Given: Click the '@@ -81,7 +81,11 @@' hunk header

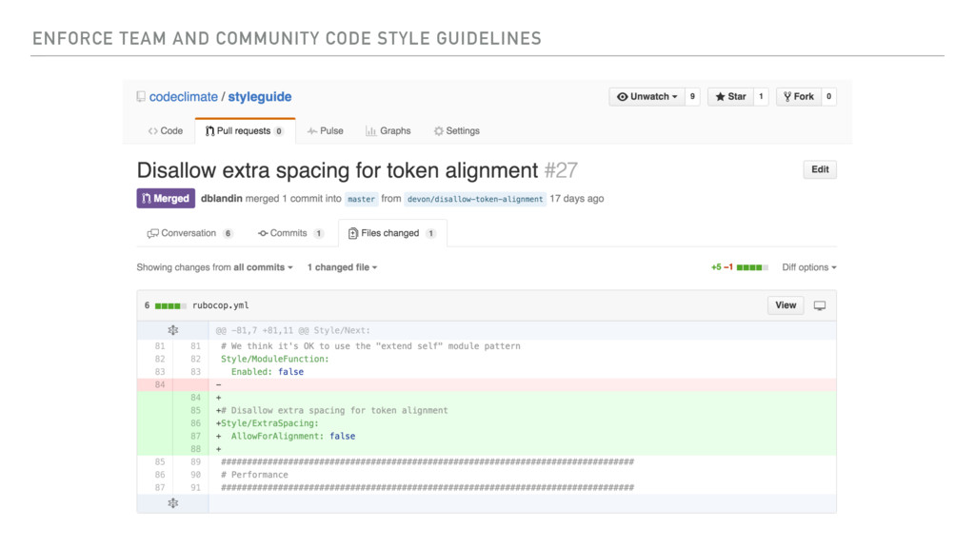Looking at the screenshot, I should coord(293,330).
